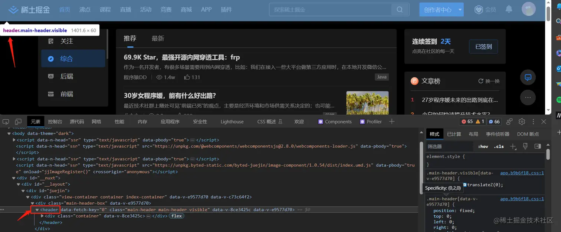The image size is (561, 232).
Task: Click the red error count 65
Action: click(467, 122)
